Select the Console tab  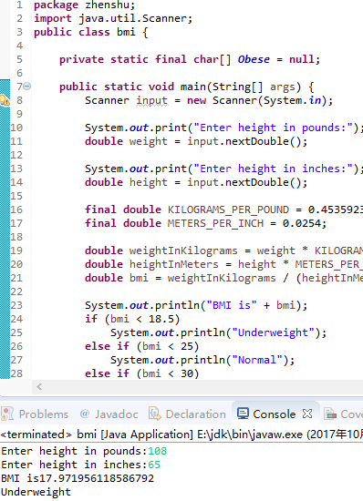tap(275, 414)
